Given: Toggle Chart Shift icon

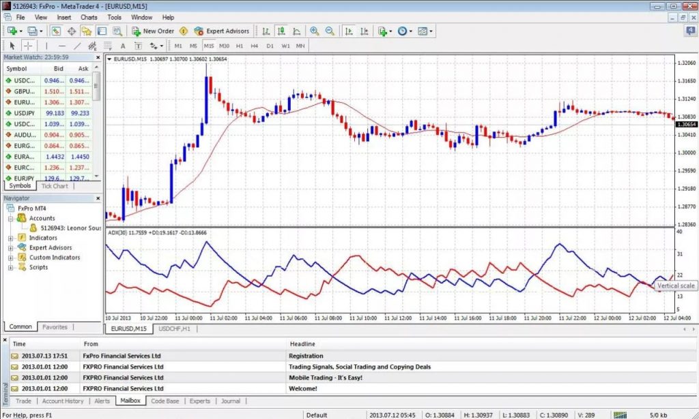Looking at the screenshot, I should tap(365, 31).
